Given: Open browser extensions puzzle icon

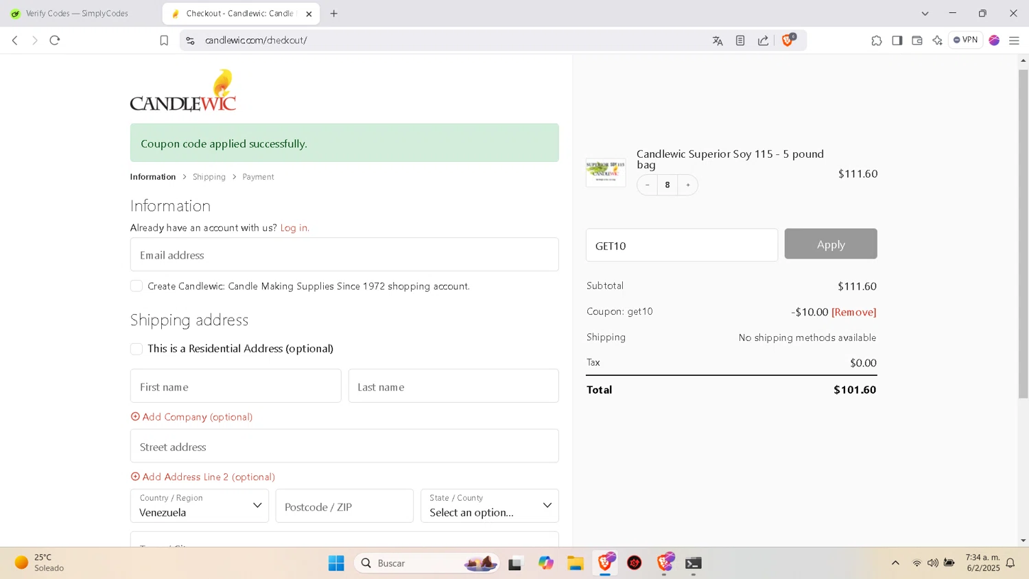Looking at the screenshot, I should [877, 40].
